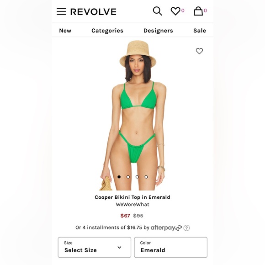265x265 pixels.
Task: Open the shopping bag icon
Action: 198,11
